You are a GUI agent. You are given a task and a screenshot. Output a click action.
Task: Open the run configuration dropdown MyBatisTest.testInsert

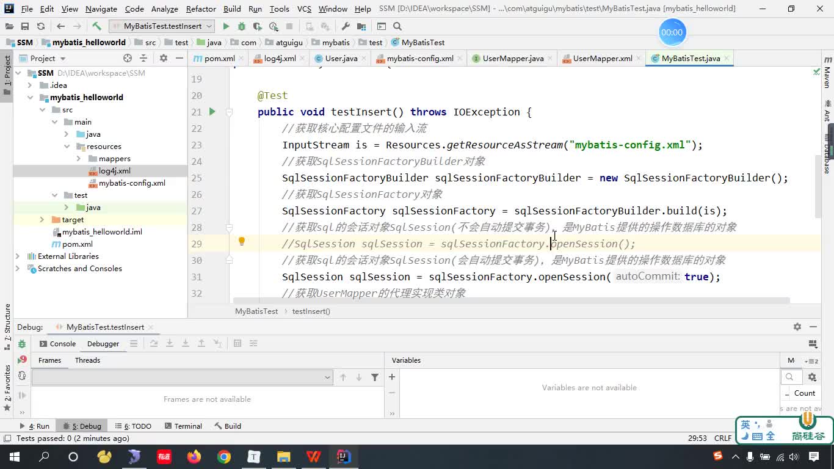tap(162, 26)
